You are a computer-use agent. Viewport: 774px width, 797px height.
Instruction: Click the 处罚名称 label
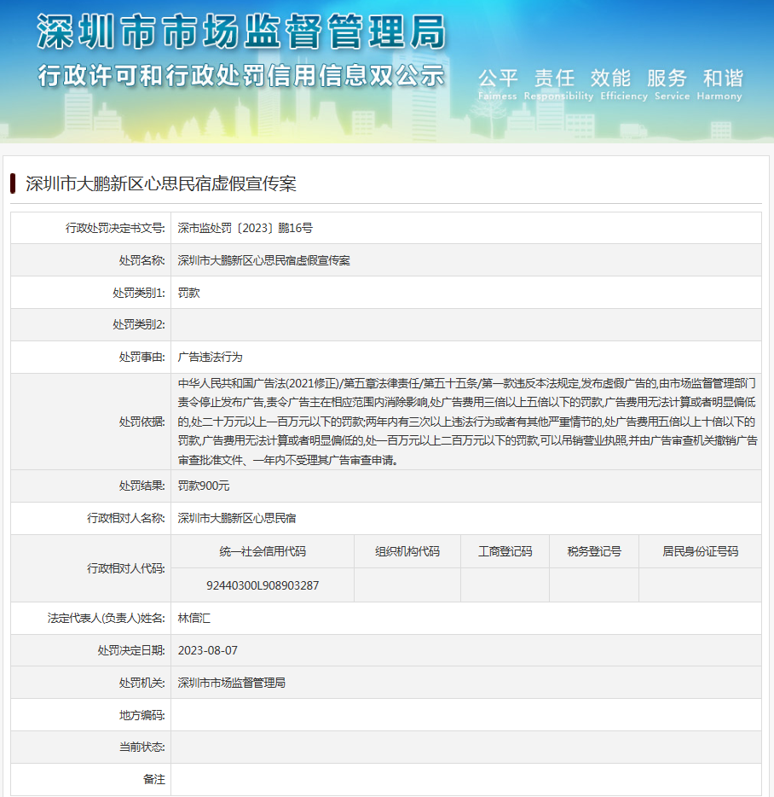tap(142, 261)
